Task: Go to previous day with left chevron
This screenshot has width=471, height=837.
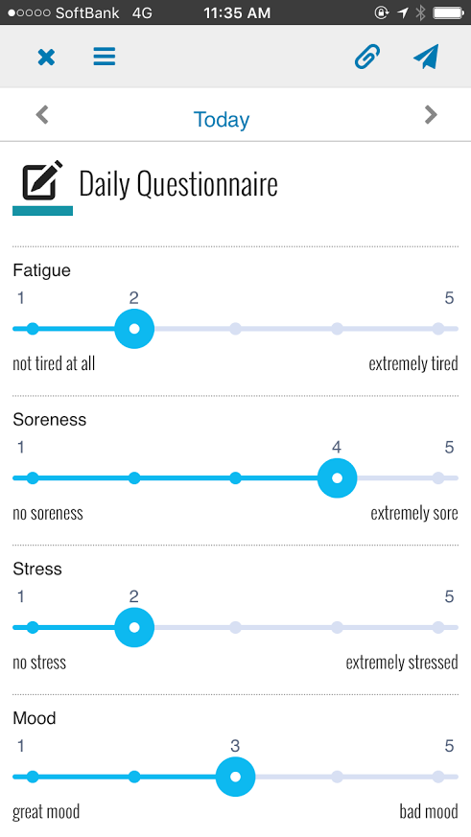Action: point(42,115)
